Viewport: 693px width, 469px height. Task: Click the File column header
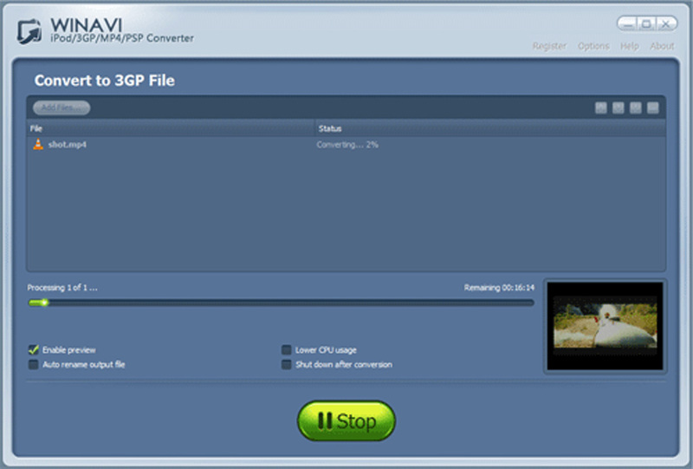171,128
